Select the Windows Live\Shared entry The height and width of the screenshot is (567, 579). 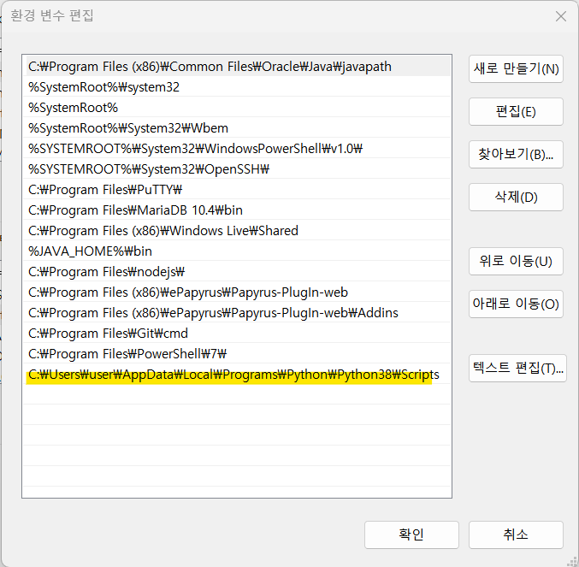pyautogui.click(x=237, y=231)
